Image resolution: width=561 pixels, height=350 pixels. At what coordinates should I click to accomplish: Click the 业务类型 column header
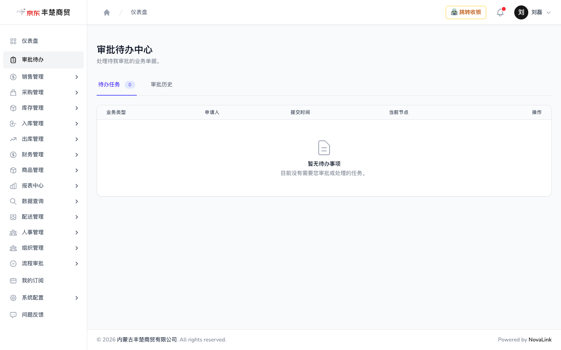[116, 112]
